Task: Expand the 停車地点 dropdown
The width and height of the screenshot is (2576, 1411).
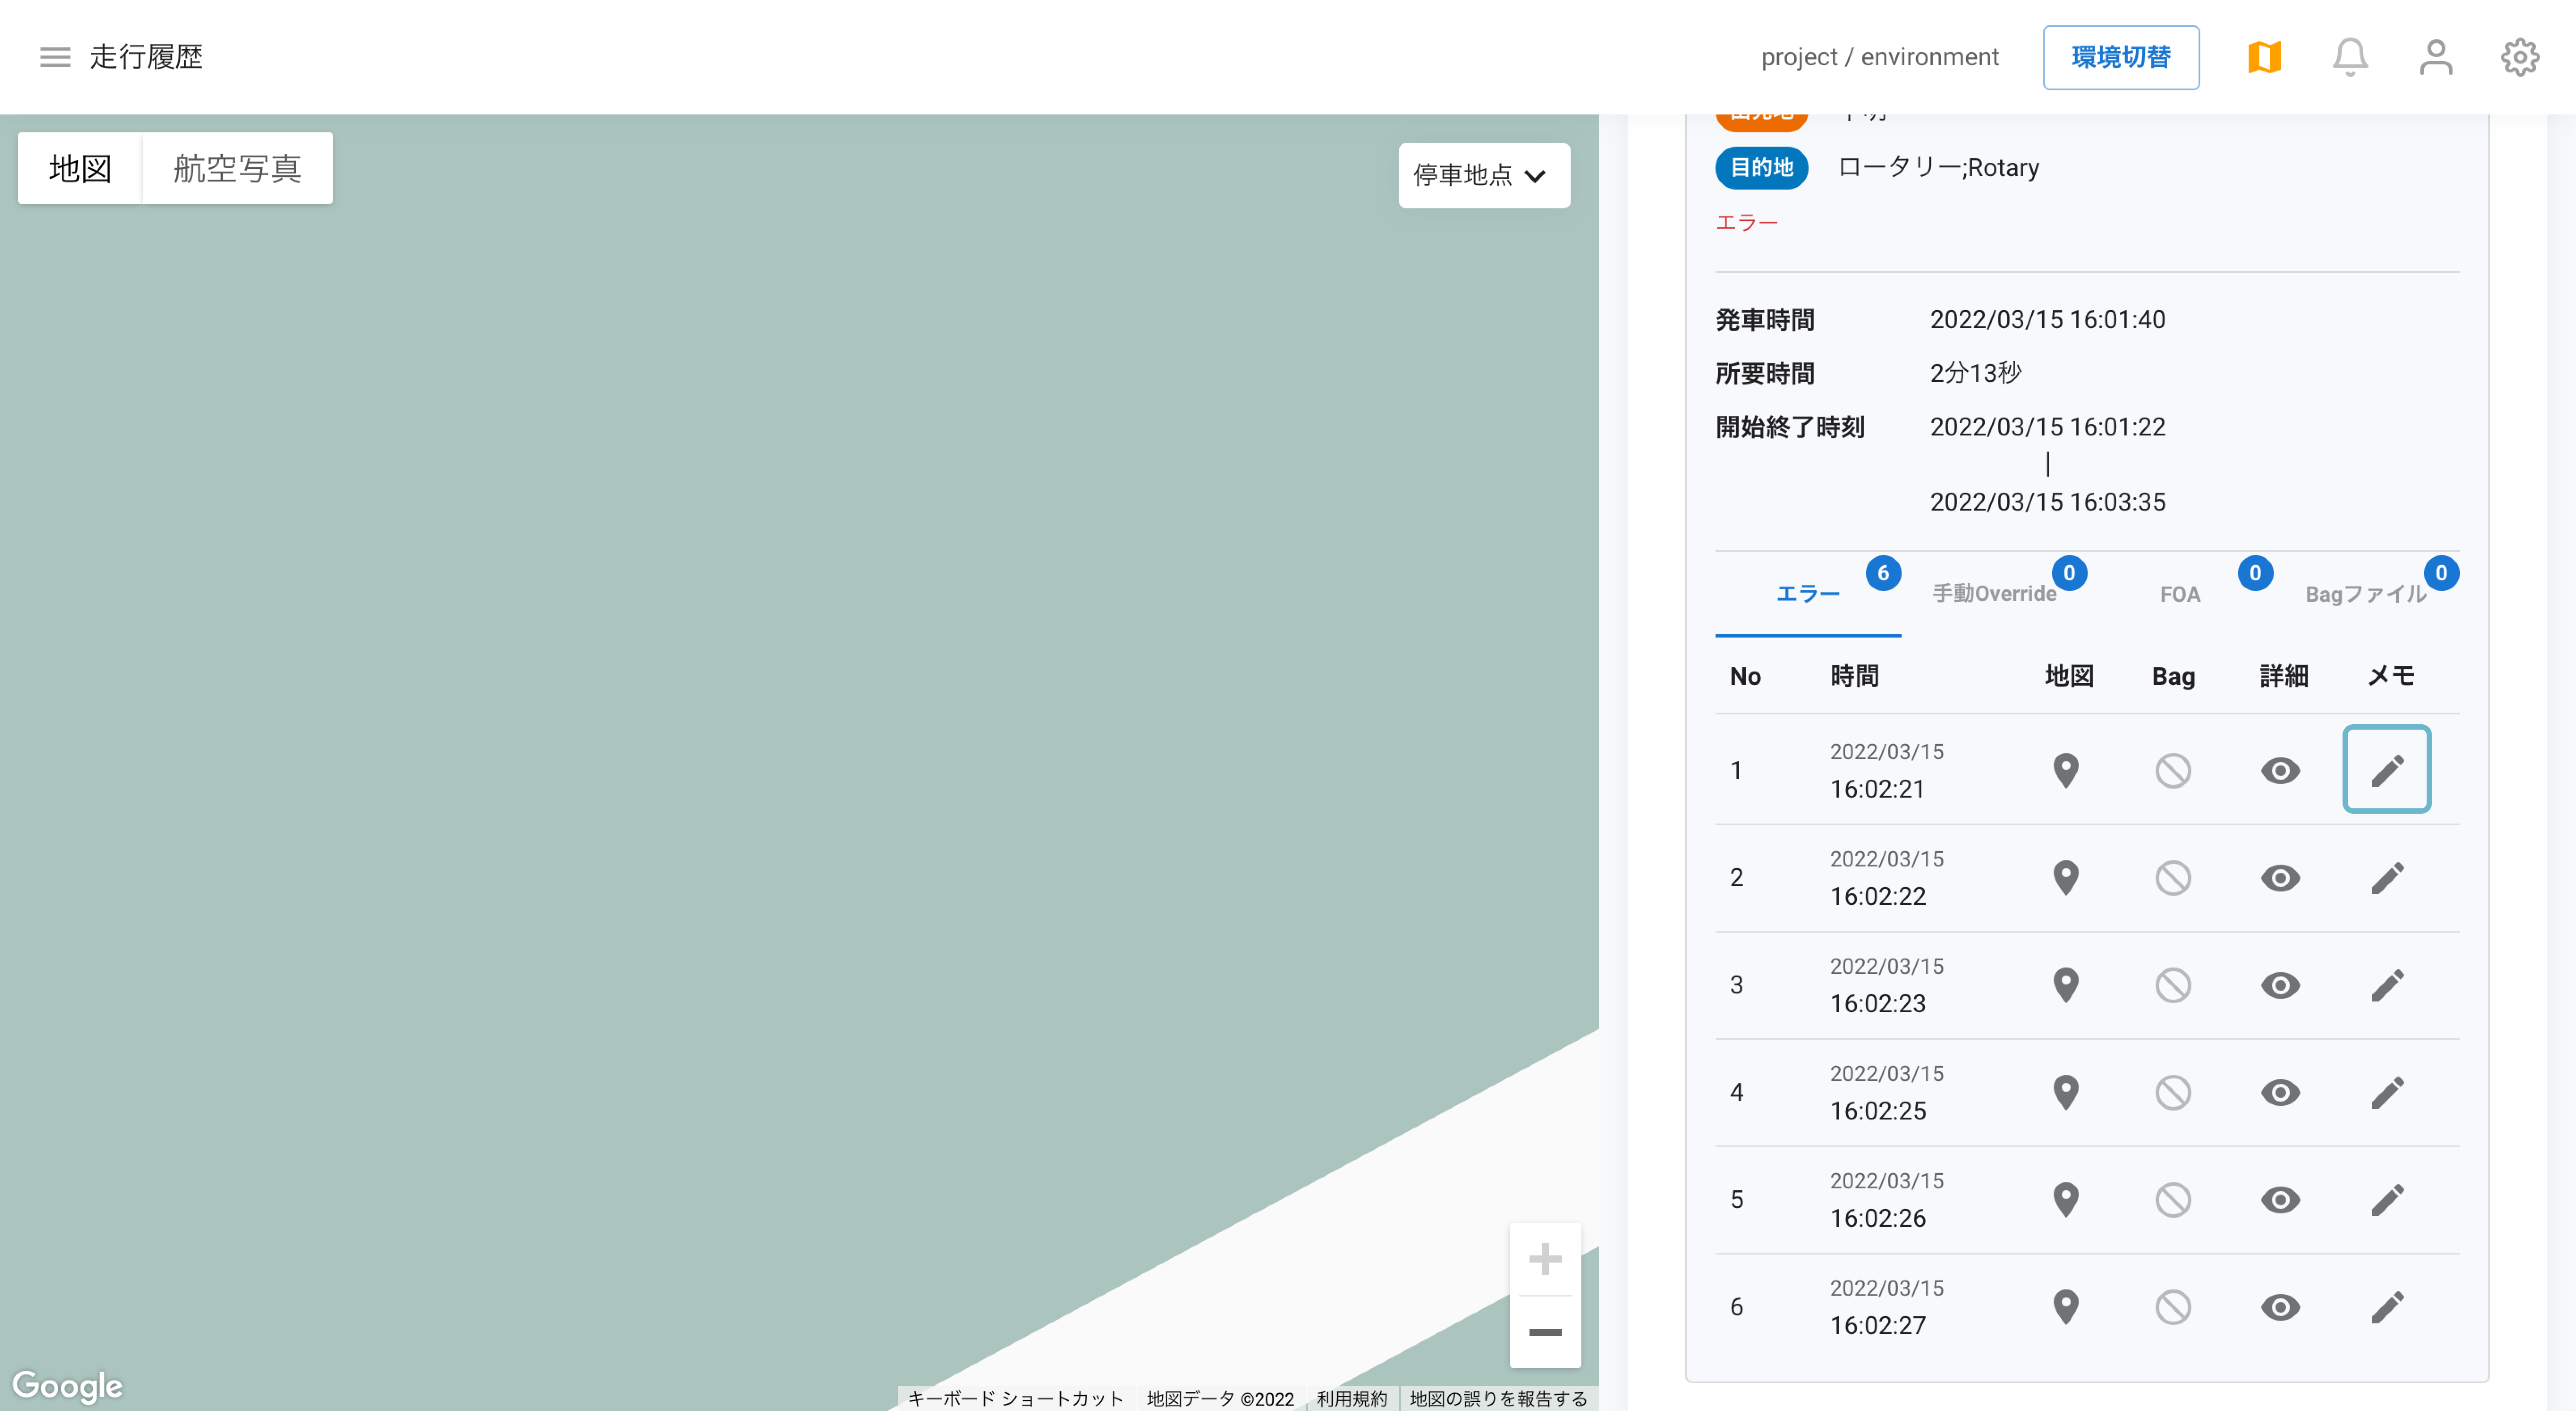Action: tap(1484, 176)
